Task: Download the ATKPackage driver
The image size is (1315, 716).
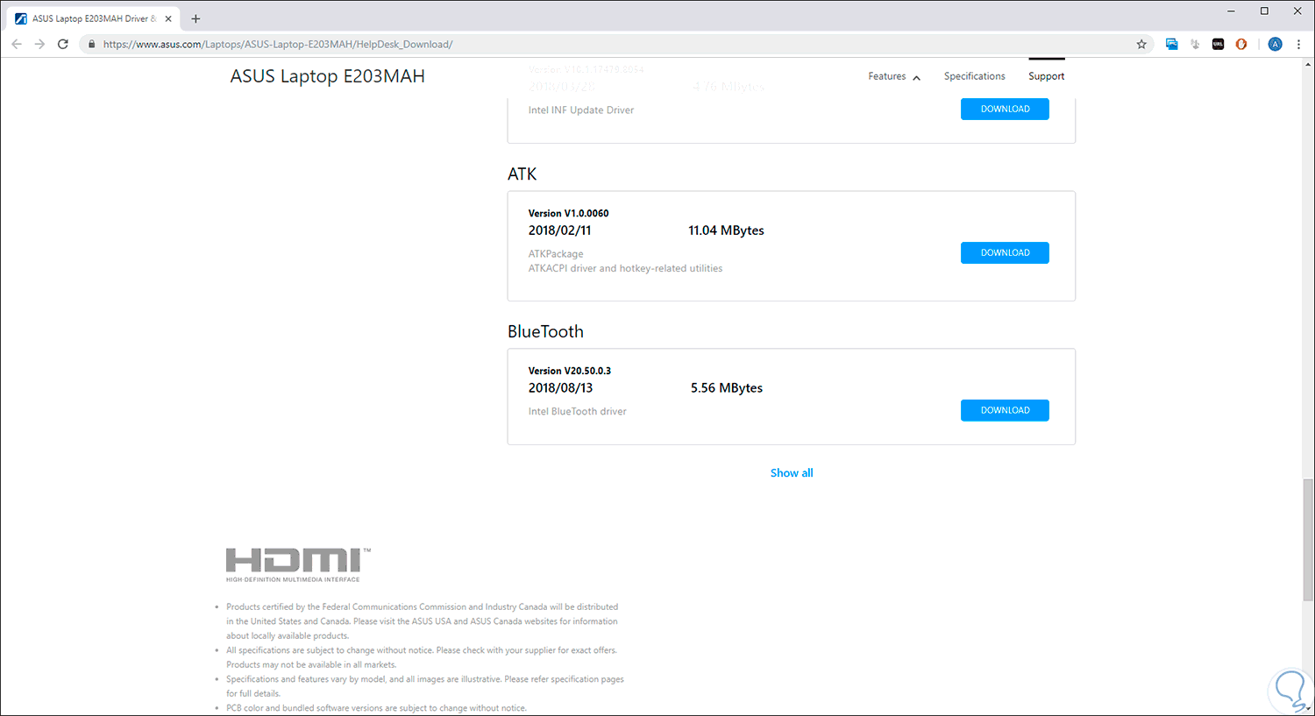Action: 1005,252
